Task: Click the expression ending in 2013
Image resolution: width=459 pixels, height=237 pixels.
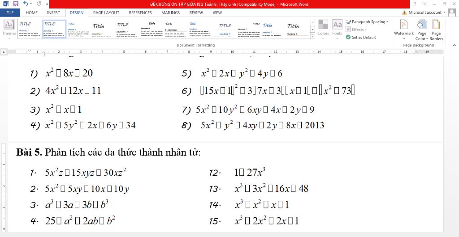Action: pyautogui.click(x=262, y=125)
